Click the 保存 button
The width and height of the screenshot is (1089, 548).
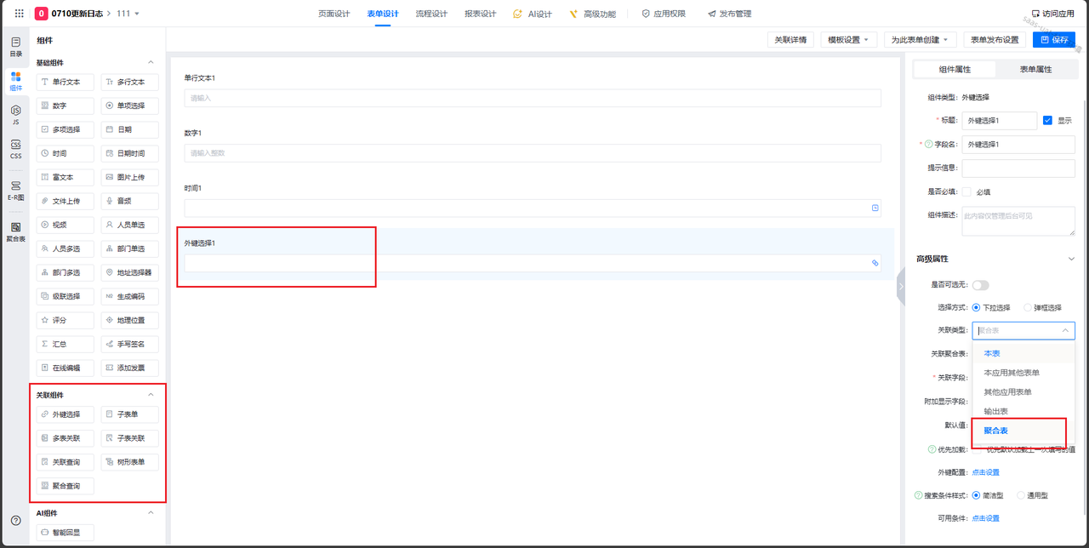click(1053, 40)
